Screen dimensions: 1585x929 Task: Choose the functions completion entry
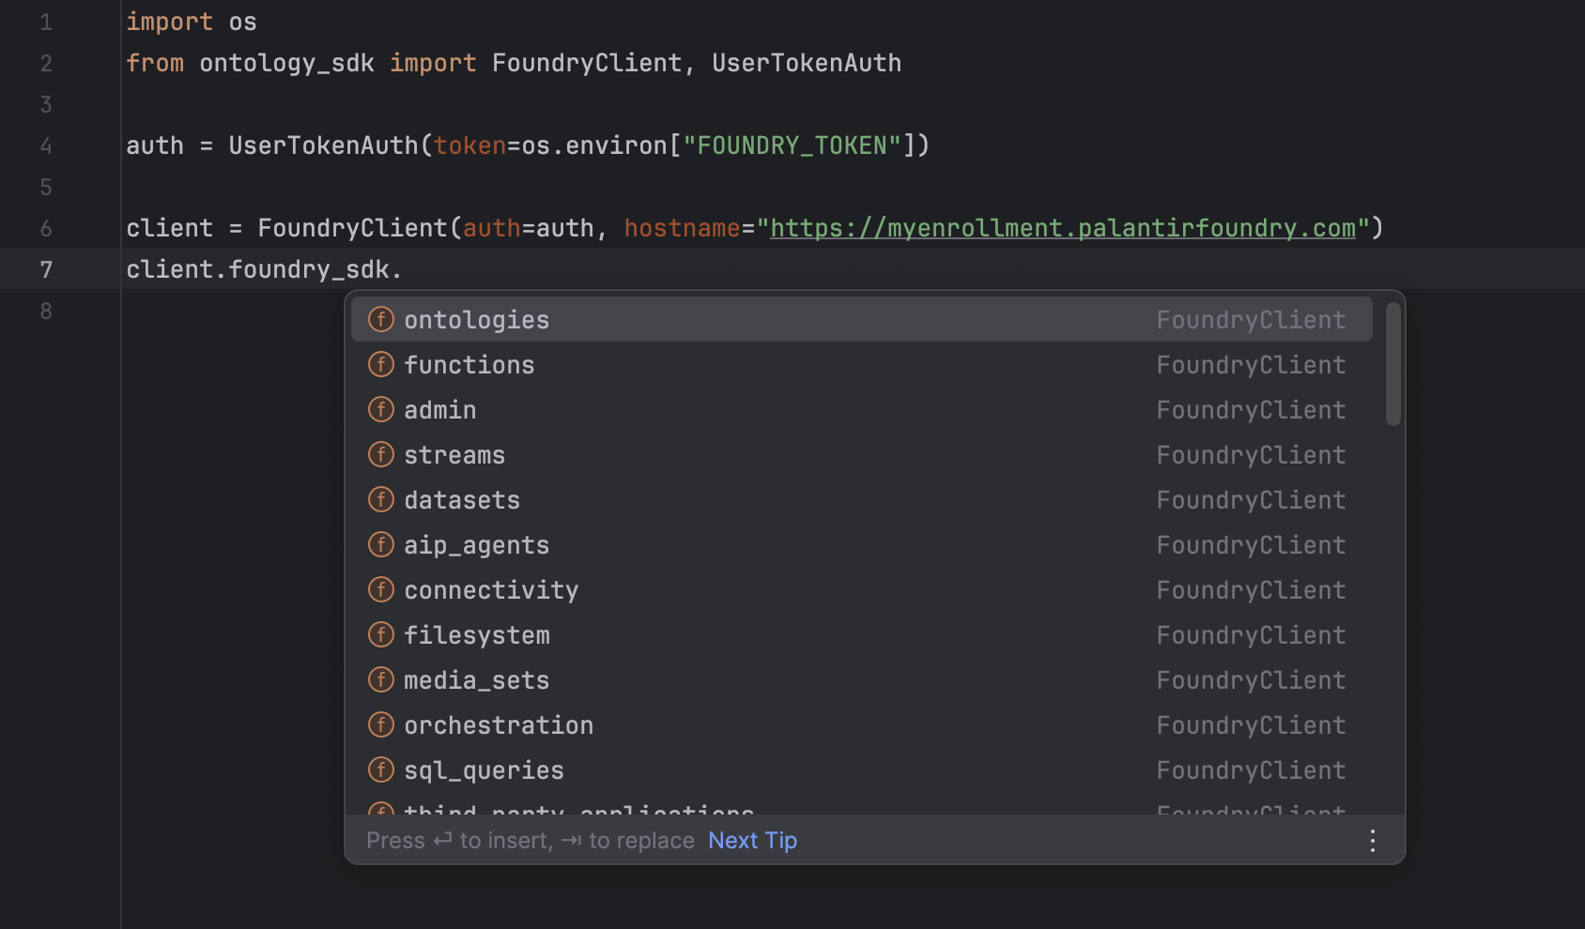pyautogui.click(x=861, y=365)
